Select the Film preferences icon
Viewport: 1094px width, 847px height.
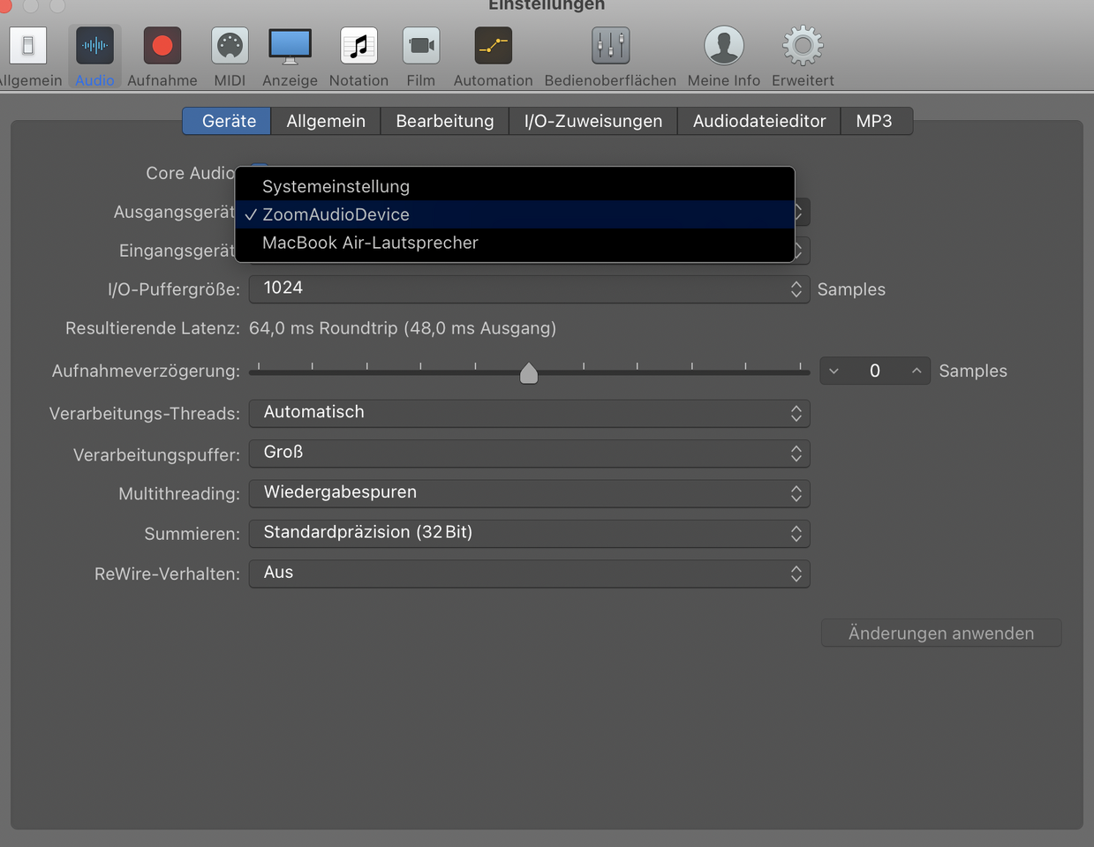421,47
